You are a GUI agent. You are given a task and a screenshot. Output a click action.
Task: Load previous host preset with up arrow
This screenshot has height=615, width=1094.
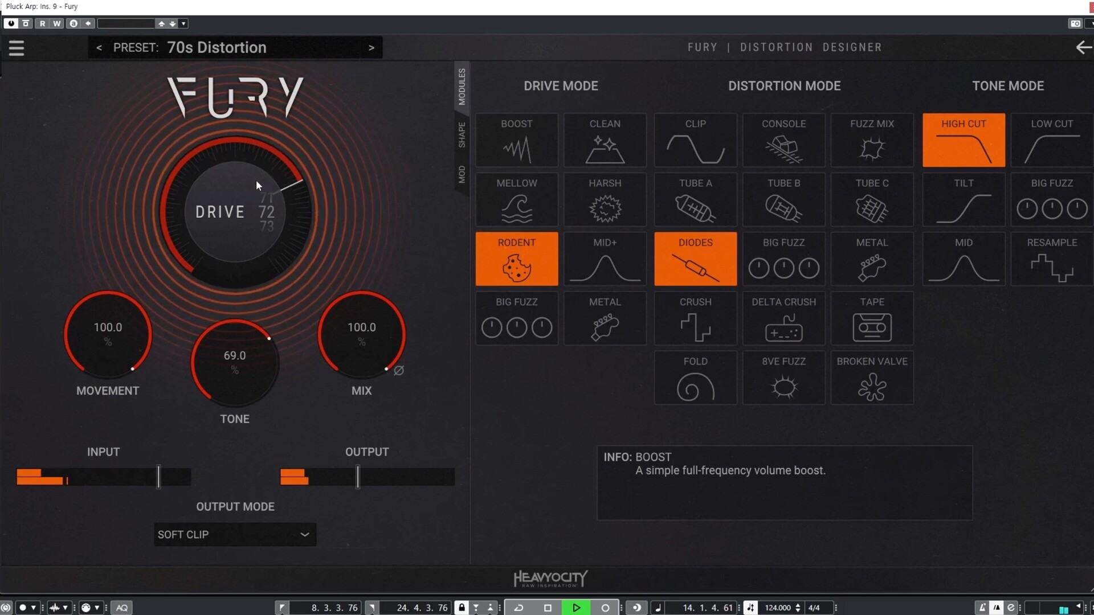click(x=162, y=23)
